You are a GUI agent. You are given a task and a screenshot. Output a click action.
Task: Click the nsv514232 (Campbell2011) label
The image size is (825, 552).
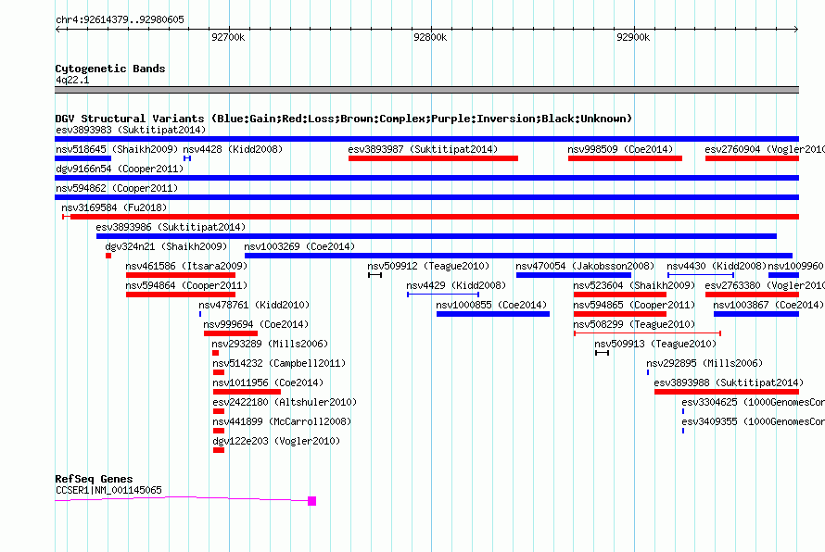point(279,363)
